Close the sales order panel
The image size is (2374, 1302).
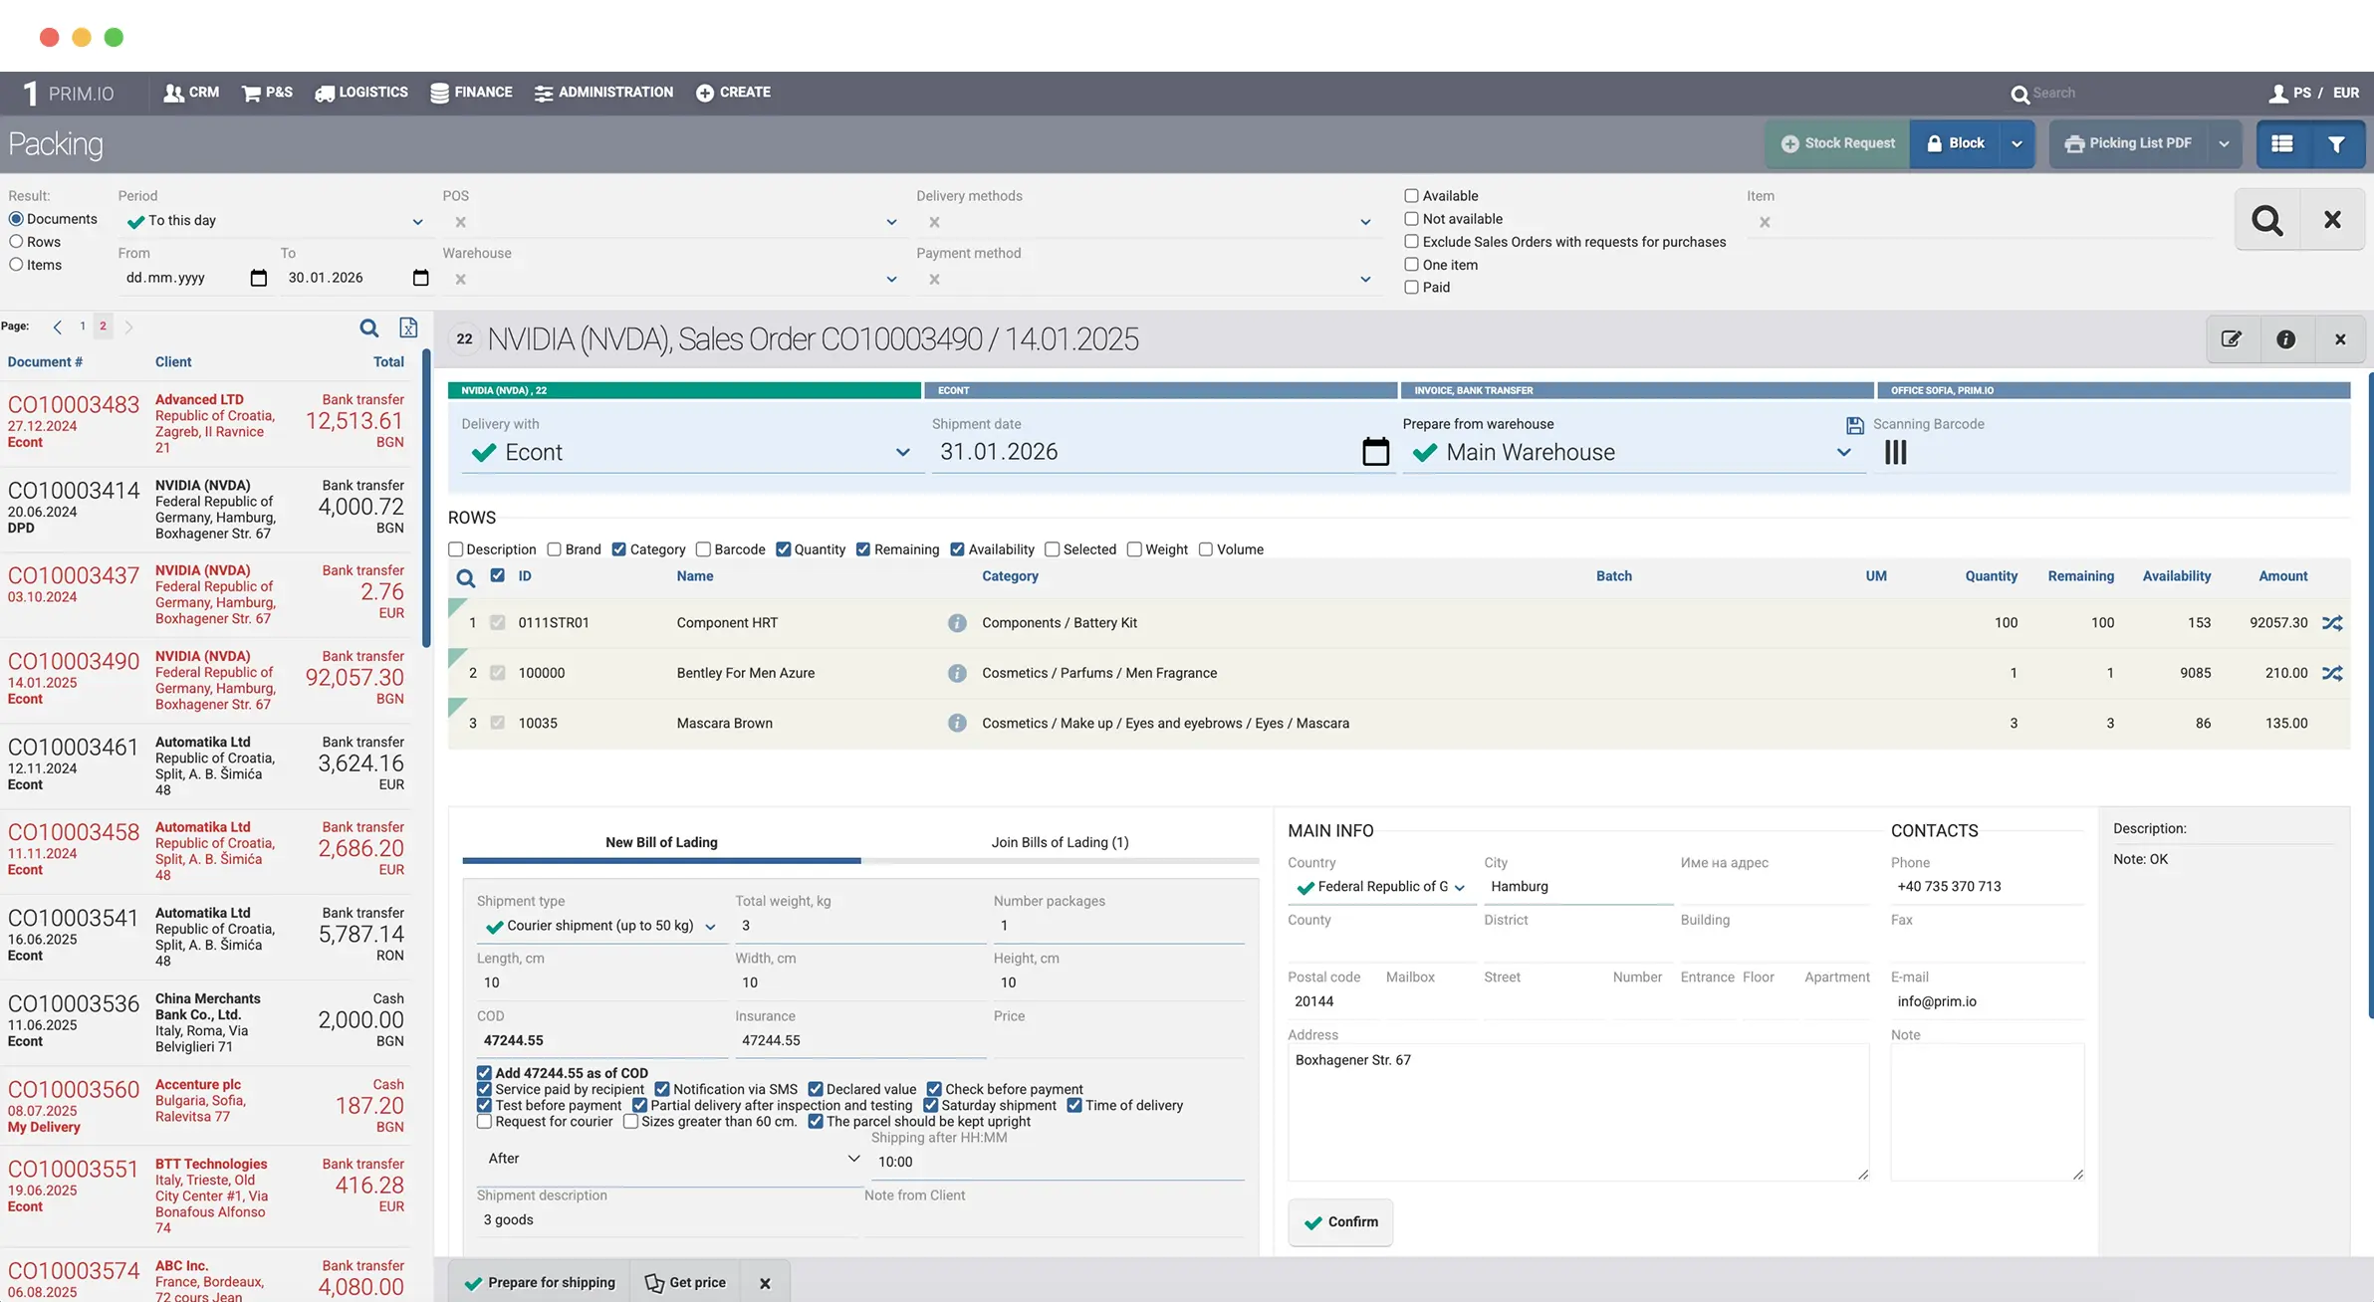tap(2340, 339)
